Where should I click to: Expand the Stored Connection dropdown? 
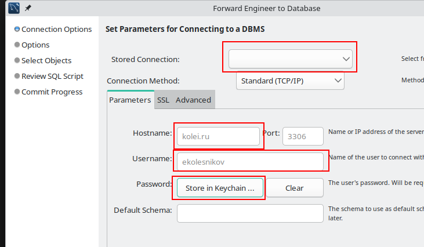(290, 59)
